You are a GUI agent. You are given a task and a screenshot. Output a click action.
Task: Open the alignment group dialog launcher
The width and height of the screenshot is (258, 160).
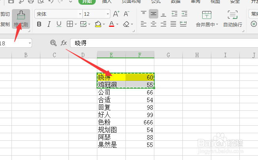pyautogui.click(x=243, y=31)
